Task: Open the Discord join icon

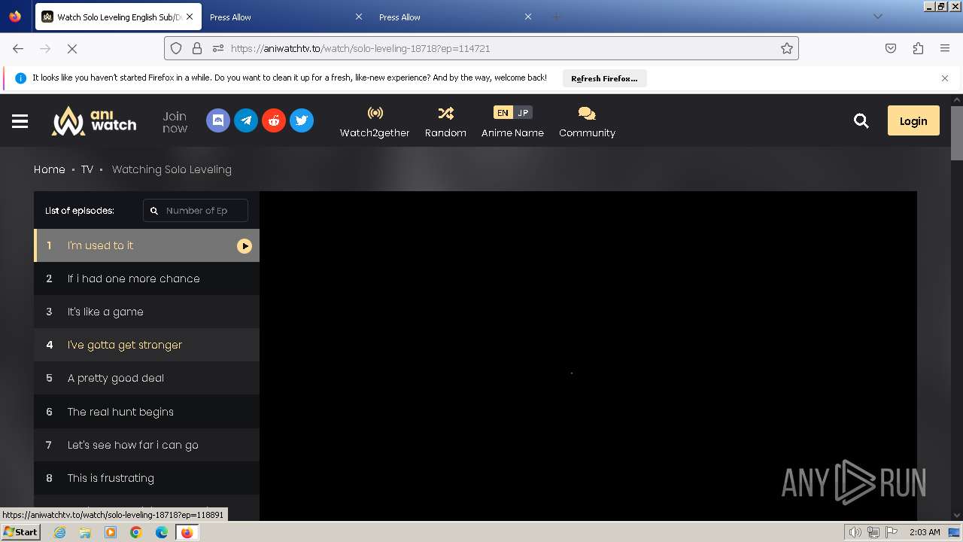Action: pos(218,120)
